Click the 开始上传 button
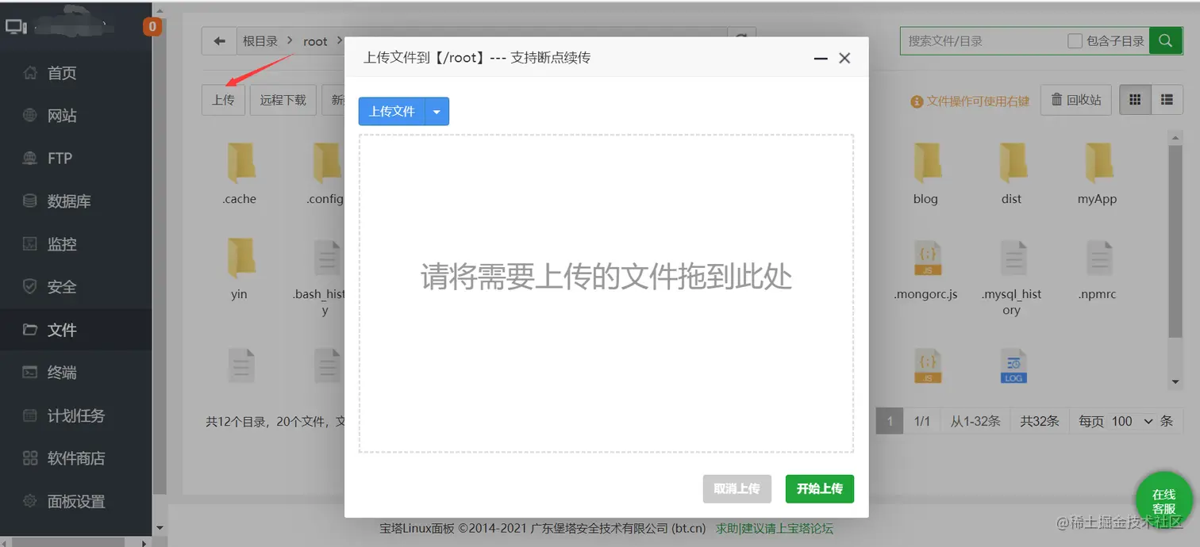Image resolution: width=1200 pixels, height=547 pixels. coord(820,489)
